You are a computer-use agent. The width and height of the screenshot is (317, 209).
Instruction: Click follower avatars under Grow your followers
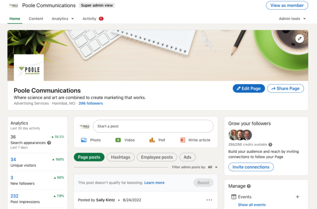tap(240, 135)
